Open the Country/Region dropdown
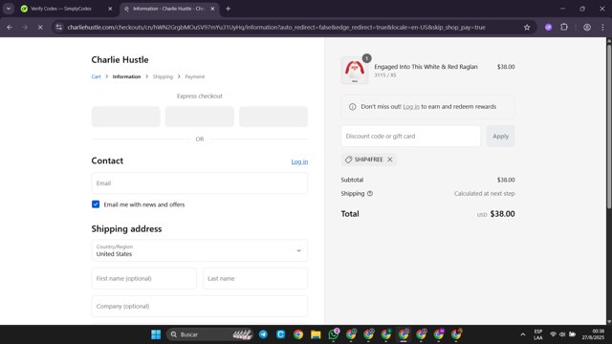The image size is (612, 344). 200,250
